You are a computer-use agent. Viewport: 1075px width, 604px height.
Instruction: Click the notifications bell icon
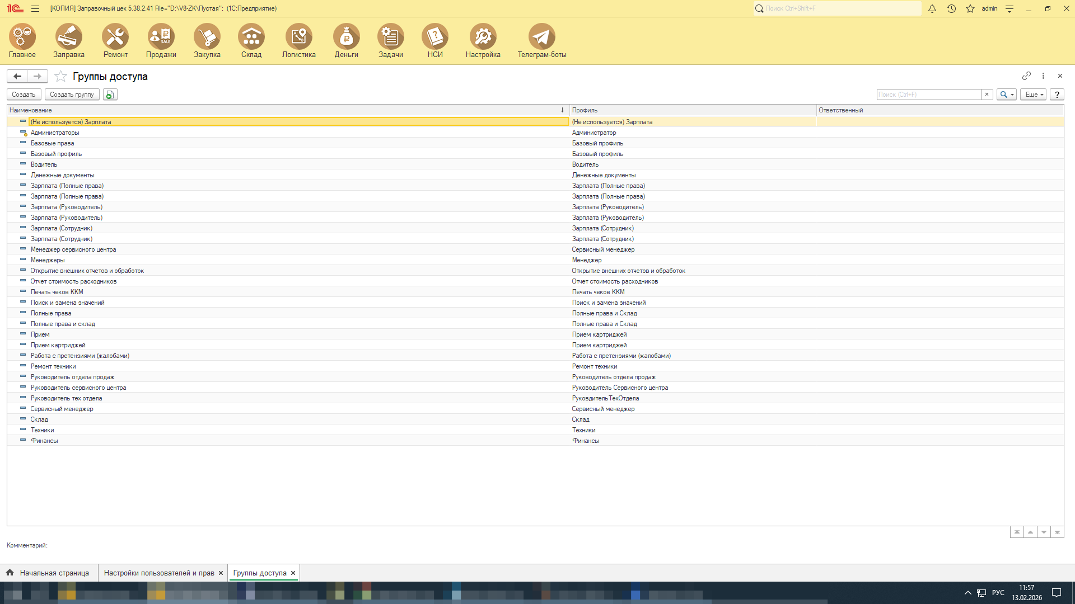tap(932, 8)
